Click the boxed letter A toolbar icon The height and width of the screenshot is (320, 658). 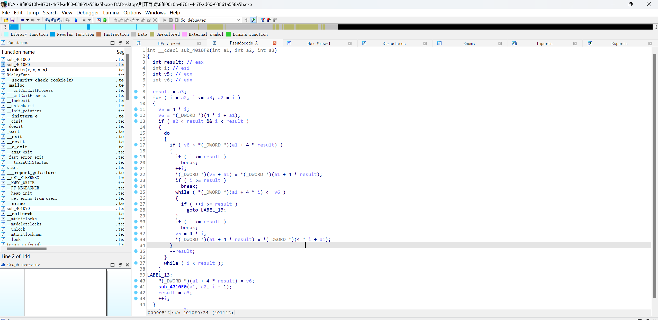tap(84, 20)
